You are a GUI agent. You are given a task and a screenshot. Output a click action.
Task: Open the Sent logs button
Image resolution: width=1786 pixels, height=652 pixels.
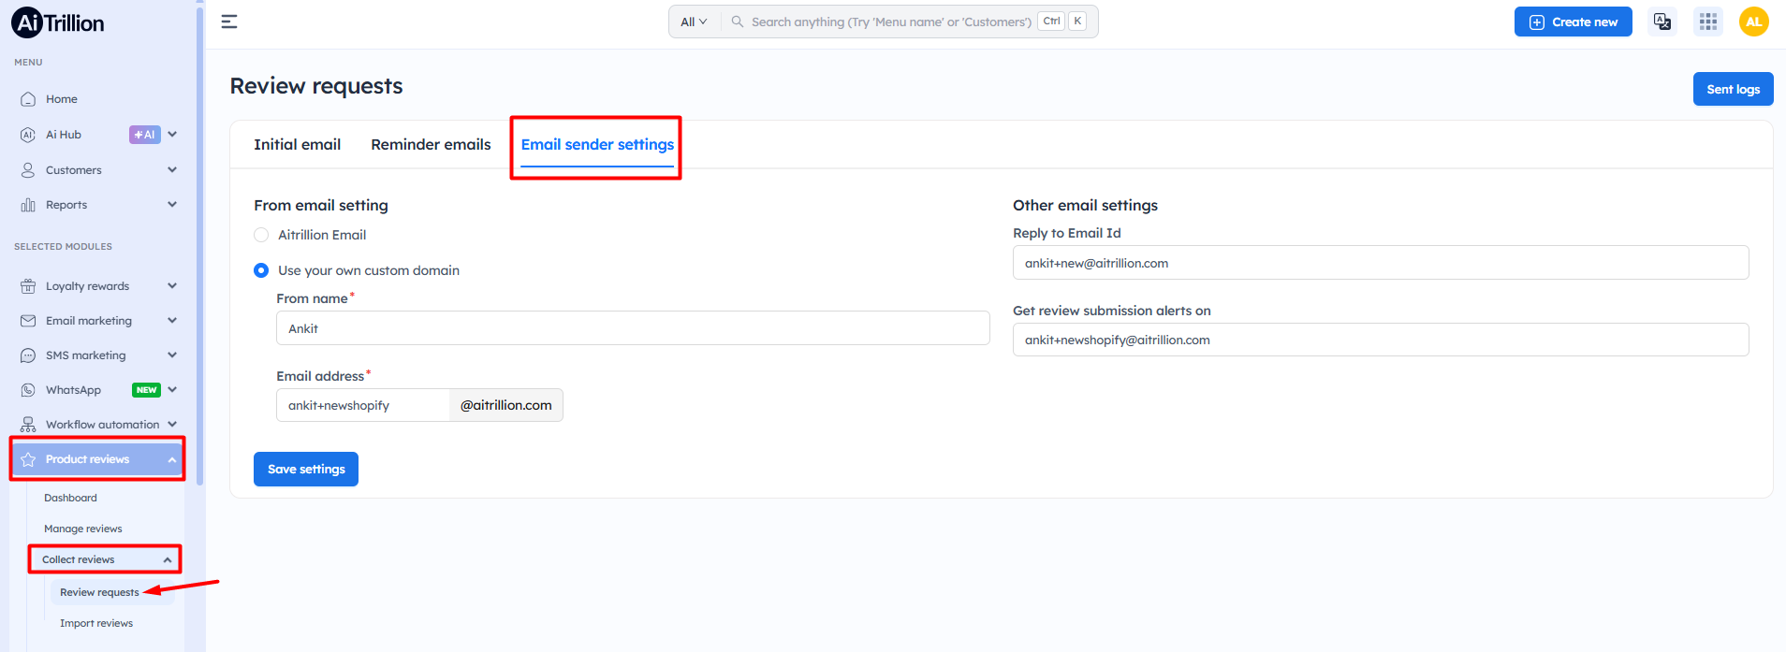click(1733, 89)
